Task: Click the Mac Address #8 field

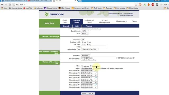Action: click(89, 87)
